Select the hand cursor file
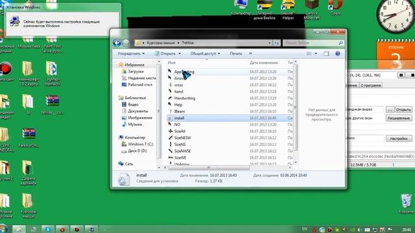This screenshot has height=233, width=415. click(179, 91)
